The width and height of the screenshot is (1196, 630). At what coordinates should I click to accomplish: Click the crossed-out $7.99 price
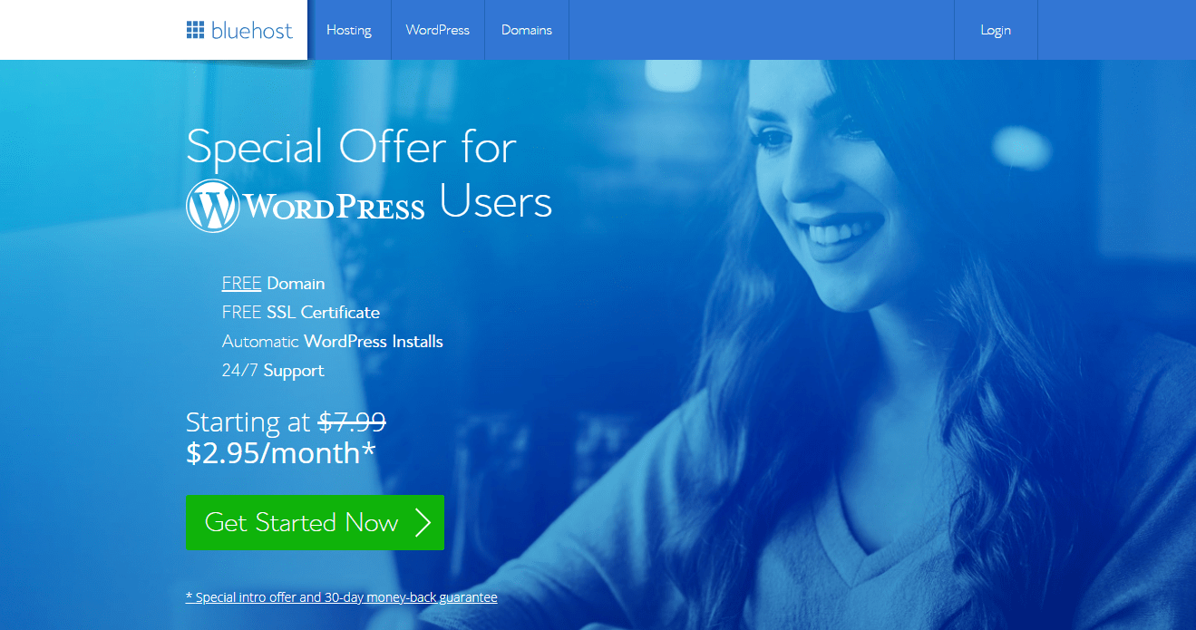352,422
